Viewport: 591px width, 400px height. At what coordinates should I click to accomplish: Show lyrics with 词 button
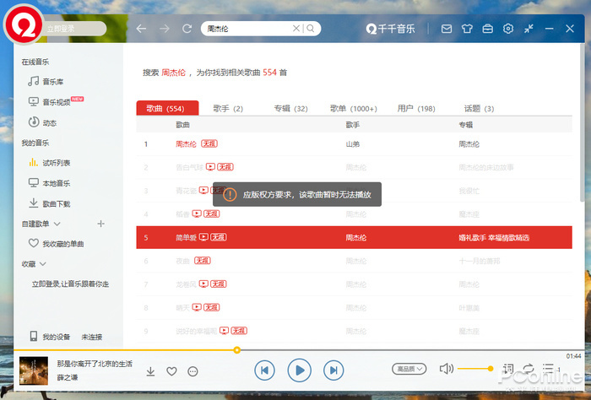click(x=507, y=369)
